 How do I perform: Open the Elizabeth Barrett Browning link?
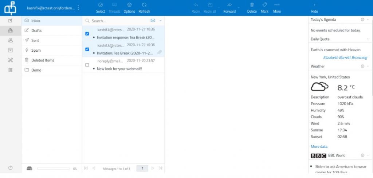pos(345,58)
